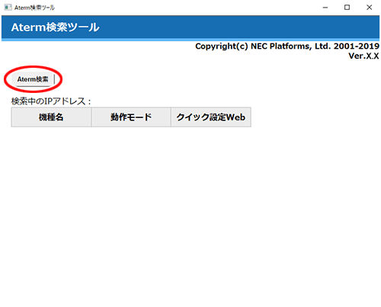Click the 検索中のIPアドレス label
381x307 pixels.
click(x=51, y=101)
